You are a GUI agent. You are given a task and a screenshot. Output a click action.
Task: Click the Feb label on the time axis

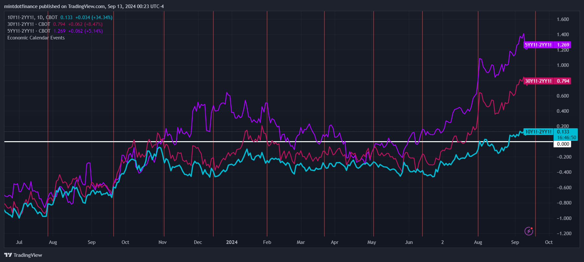tap(267, 242)
